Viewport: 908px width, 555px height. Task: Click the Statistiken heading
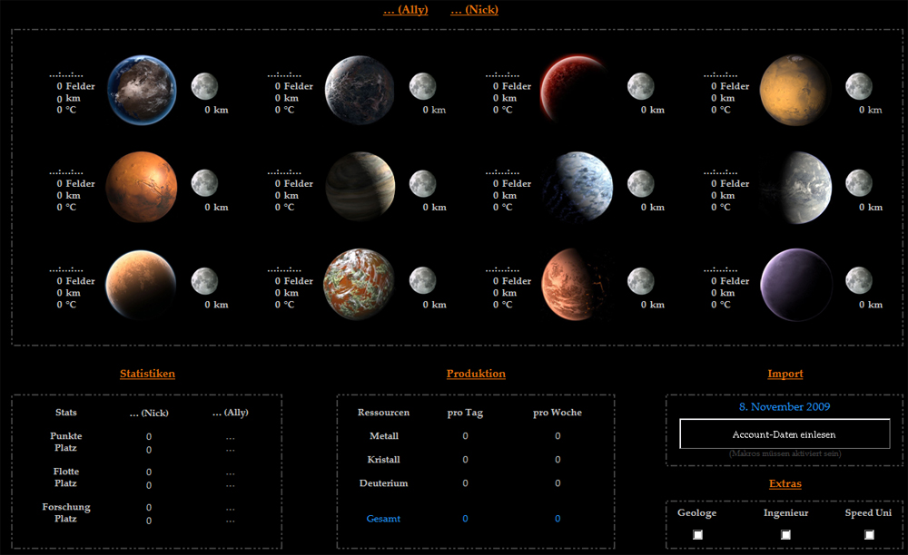147,374
